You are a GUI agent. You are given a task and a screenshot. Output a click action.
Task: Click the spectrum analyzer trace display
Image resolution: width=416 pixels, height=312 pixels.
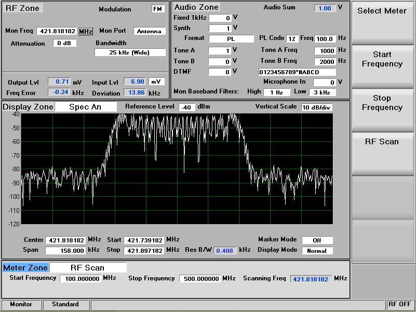point(177,169)
